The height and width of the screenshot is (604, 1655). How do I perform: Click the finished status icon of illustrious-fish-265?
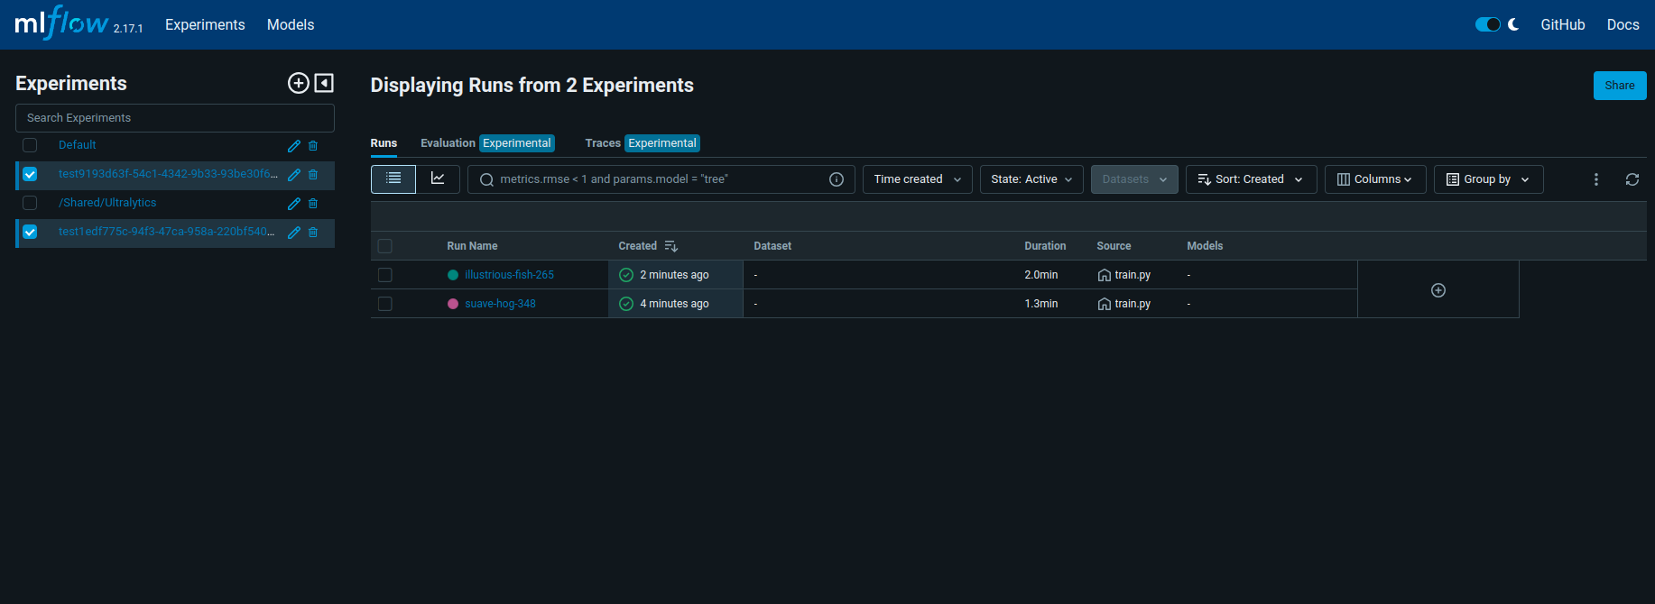626,275
